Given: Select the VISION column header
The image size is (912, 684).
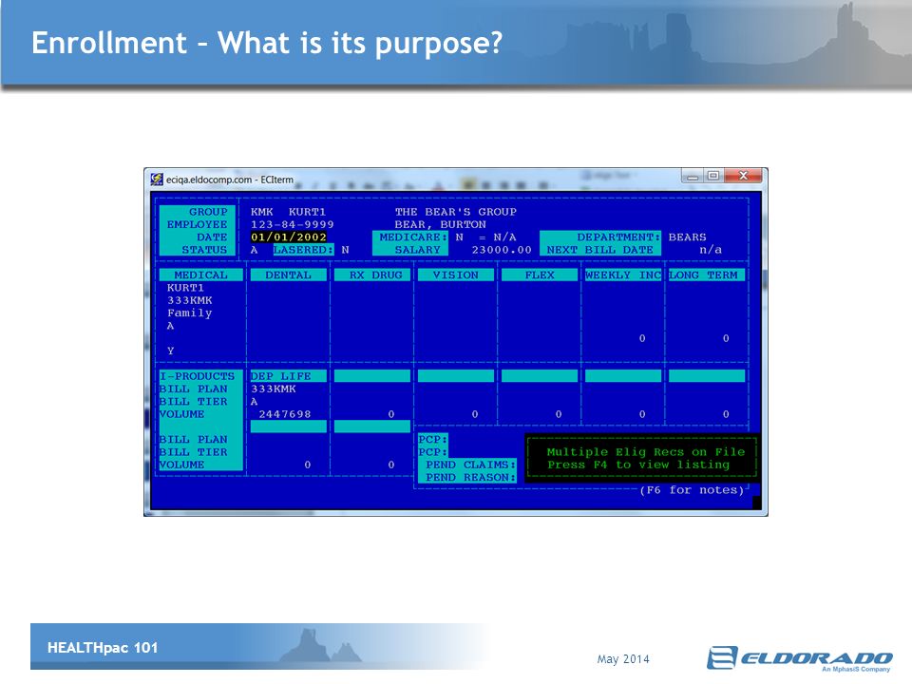Looking at the screenshot, I should coord(455,275).
